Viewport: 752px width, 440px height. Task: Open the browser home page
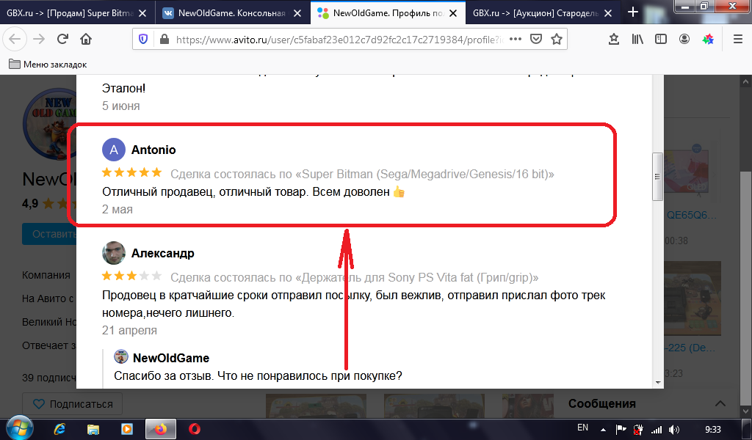(x=86, y=39)
